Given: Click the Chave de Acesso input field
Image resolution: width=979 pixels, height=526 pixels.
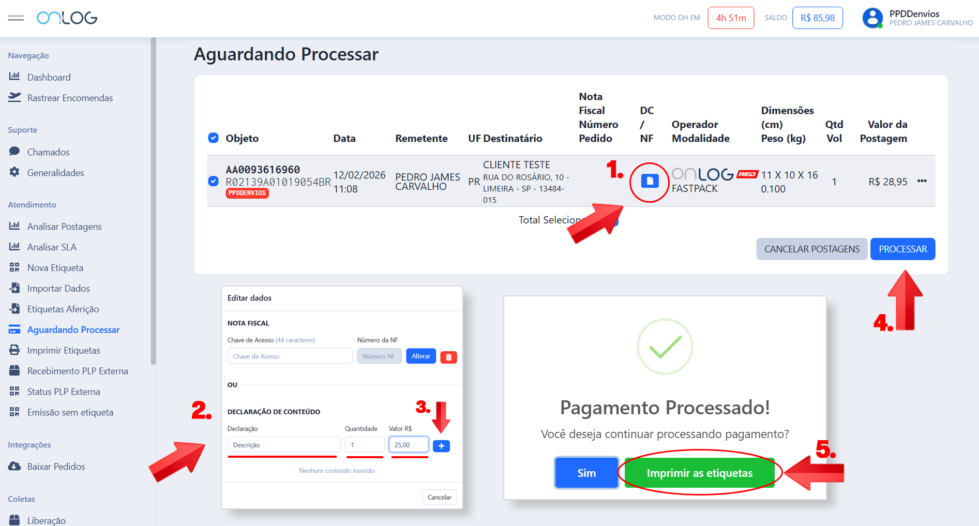Looking at the screenshot, I should coord(290,356).
